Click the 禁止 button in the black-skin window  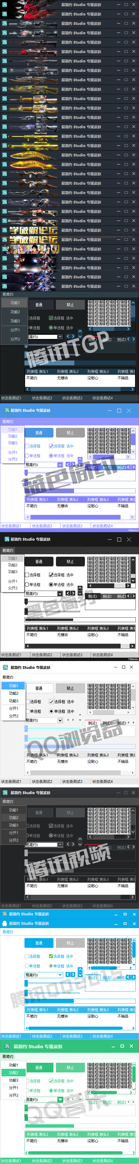(70, 561)
